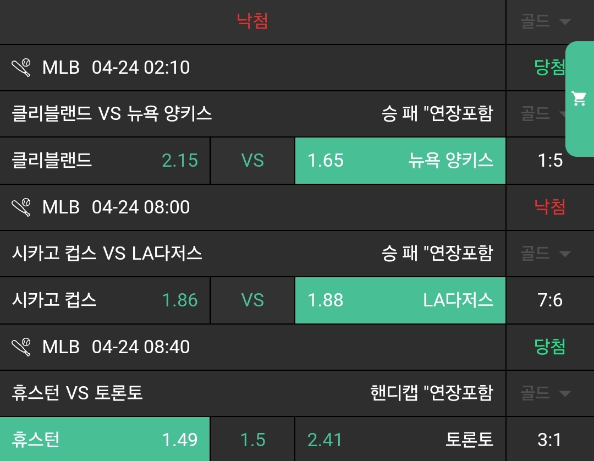Click baseball icon for 02:10 MLB game
594x461 pixels.
pos(21,68)
